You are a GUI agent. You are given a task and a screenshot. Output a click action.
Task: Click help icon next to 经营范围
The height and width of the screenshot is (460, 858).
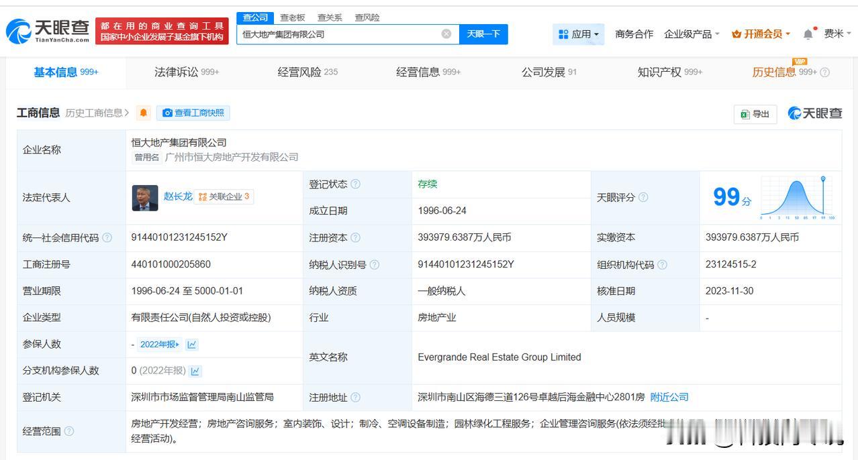tap(68, 431)
